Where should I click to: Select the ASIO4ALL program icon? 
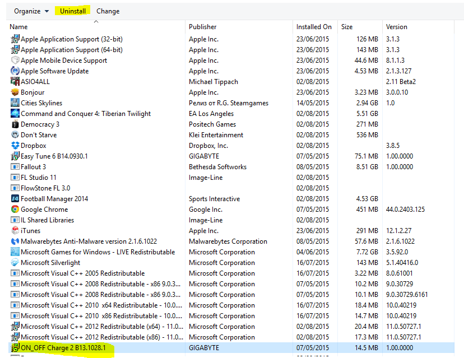point(15,82)
